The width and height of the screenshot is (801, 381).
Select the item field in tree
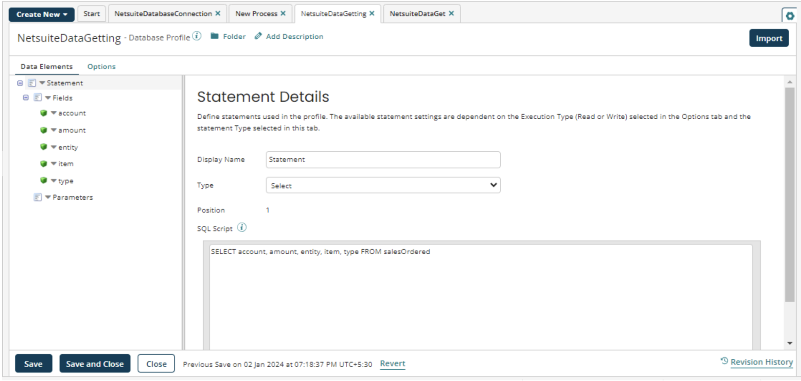(x=66, y=163)
